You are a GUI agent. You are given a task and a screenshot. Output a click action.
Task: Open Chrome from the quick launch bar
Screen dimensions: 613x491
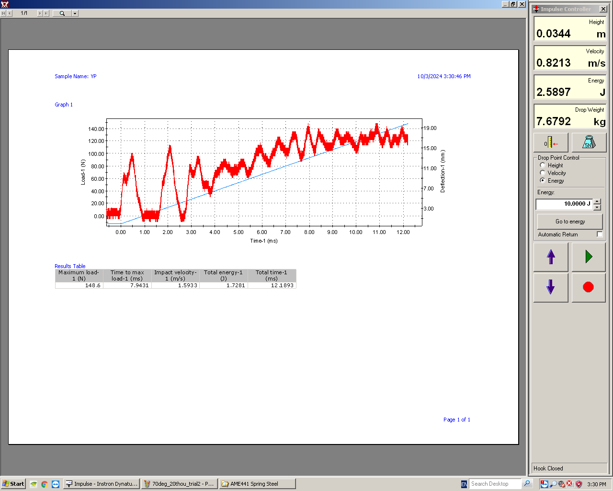pos(44,484)
